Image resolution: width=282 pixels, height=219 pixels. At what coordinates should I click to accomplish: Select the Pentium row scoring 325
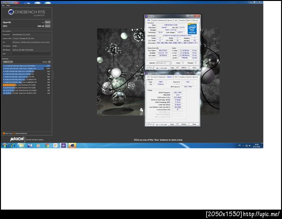(x=27, y=88)
